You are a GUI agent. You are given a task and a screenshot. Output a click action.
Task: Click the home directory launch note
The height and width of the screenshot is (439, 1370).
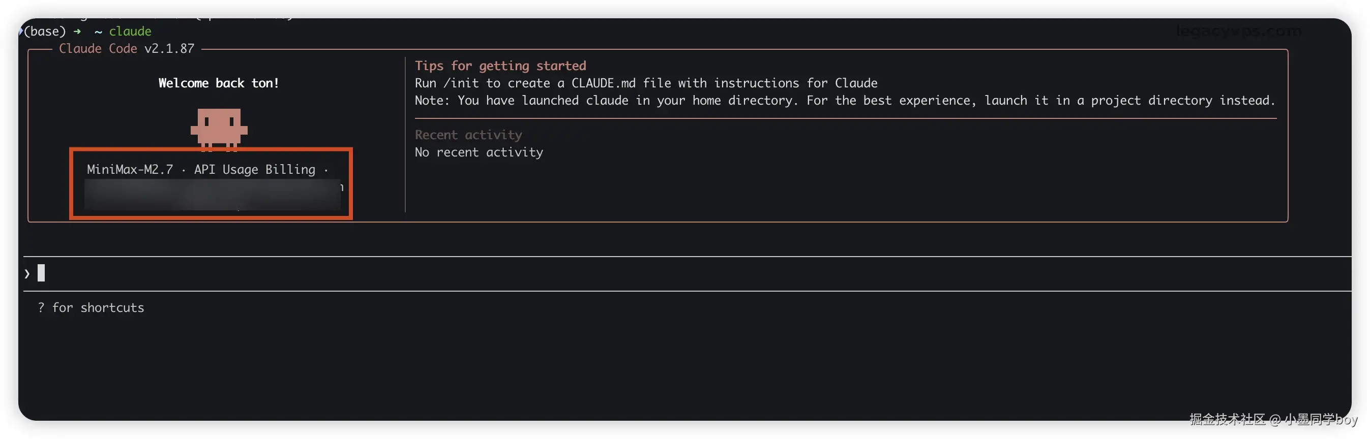[844, 101]
